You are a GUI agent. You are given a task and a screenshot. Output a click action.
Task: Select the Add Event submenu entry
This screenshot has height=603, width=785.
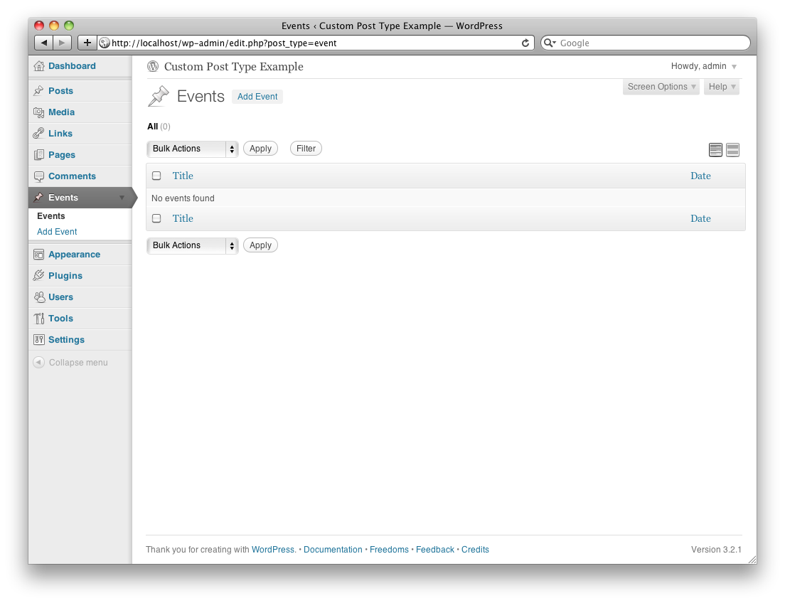coord(57,231)
